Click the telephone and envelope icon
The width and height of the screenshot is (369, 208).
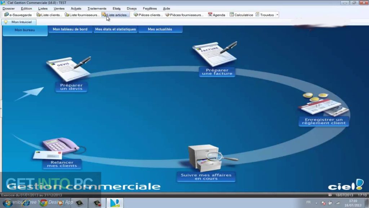coord(58,148)
